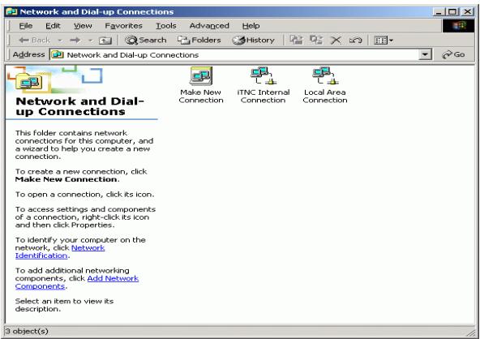Click the Back toolbar button
The height and width of the screenshot is (339, 480).
pos(35,40)
